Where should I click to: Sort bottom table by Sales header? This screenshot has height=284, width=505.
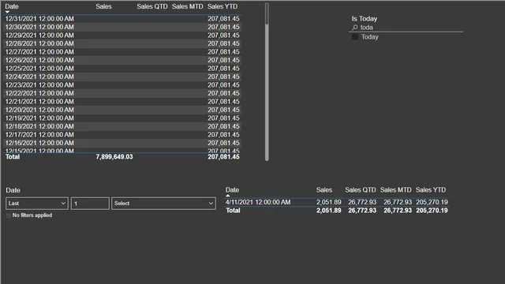pyautogui.click(x=324, y=190)
